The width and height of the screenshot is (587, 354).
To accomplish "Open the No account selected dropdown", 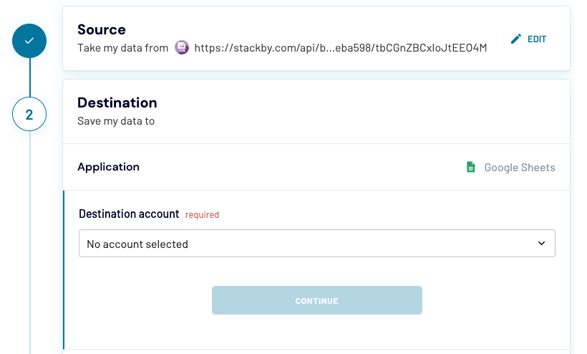I will pos(316,244).
